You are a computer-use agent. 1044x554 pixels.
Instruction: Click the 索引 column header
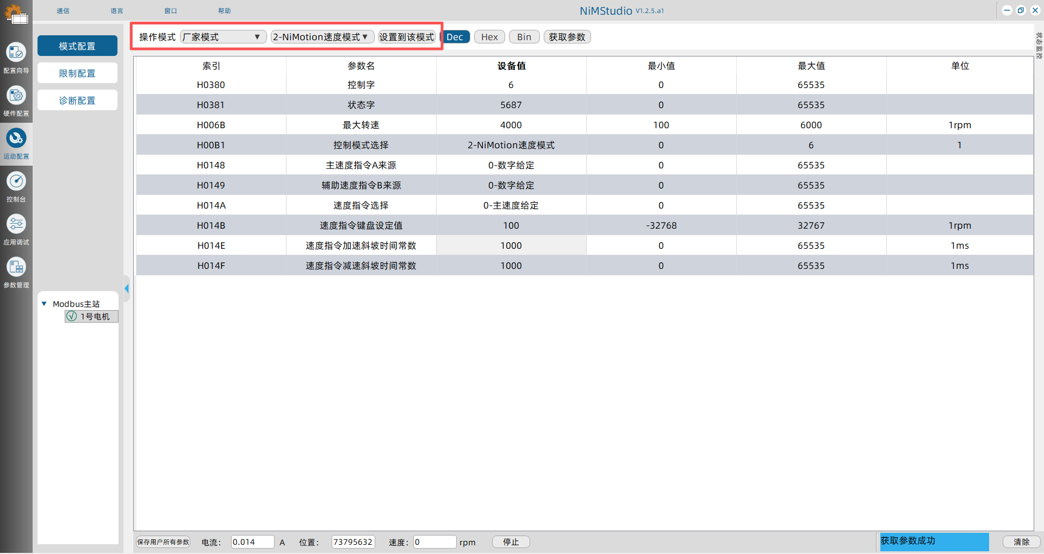211,66
